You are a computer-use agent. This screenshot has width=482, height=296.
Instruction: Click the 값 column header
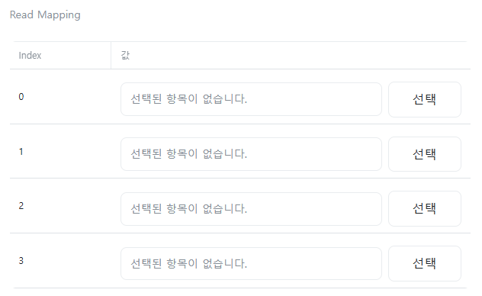click(125, 56)
